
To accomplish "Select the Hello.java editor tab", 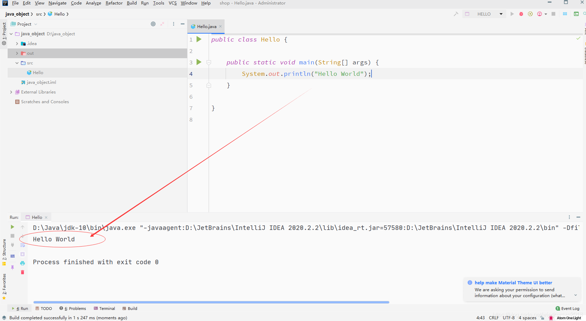I will pos(206,27).
